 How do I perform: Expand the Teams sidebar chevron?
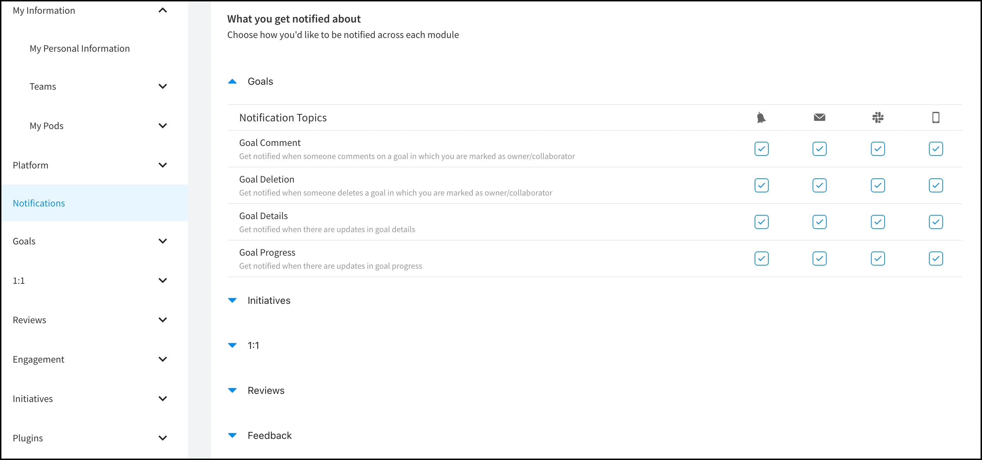click(163, 87)
